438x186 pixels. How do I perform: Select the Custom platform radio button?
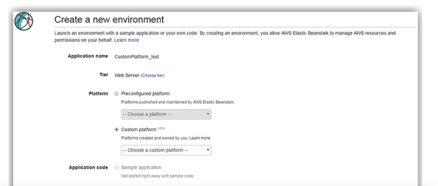[x=116, y=130]
